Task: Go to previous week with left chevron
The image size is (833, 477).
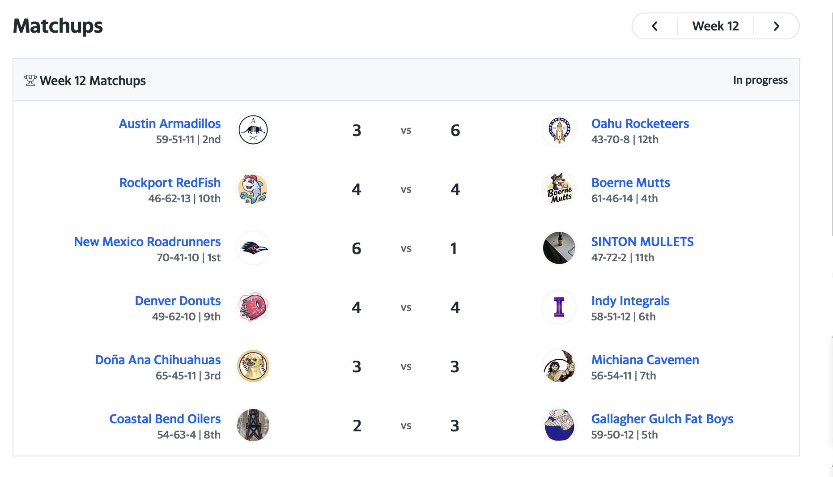Action: [655, 26]
